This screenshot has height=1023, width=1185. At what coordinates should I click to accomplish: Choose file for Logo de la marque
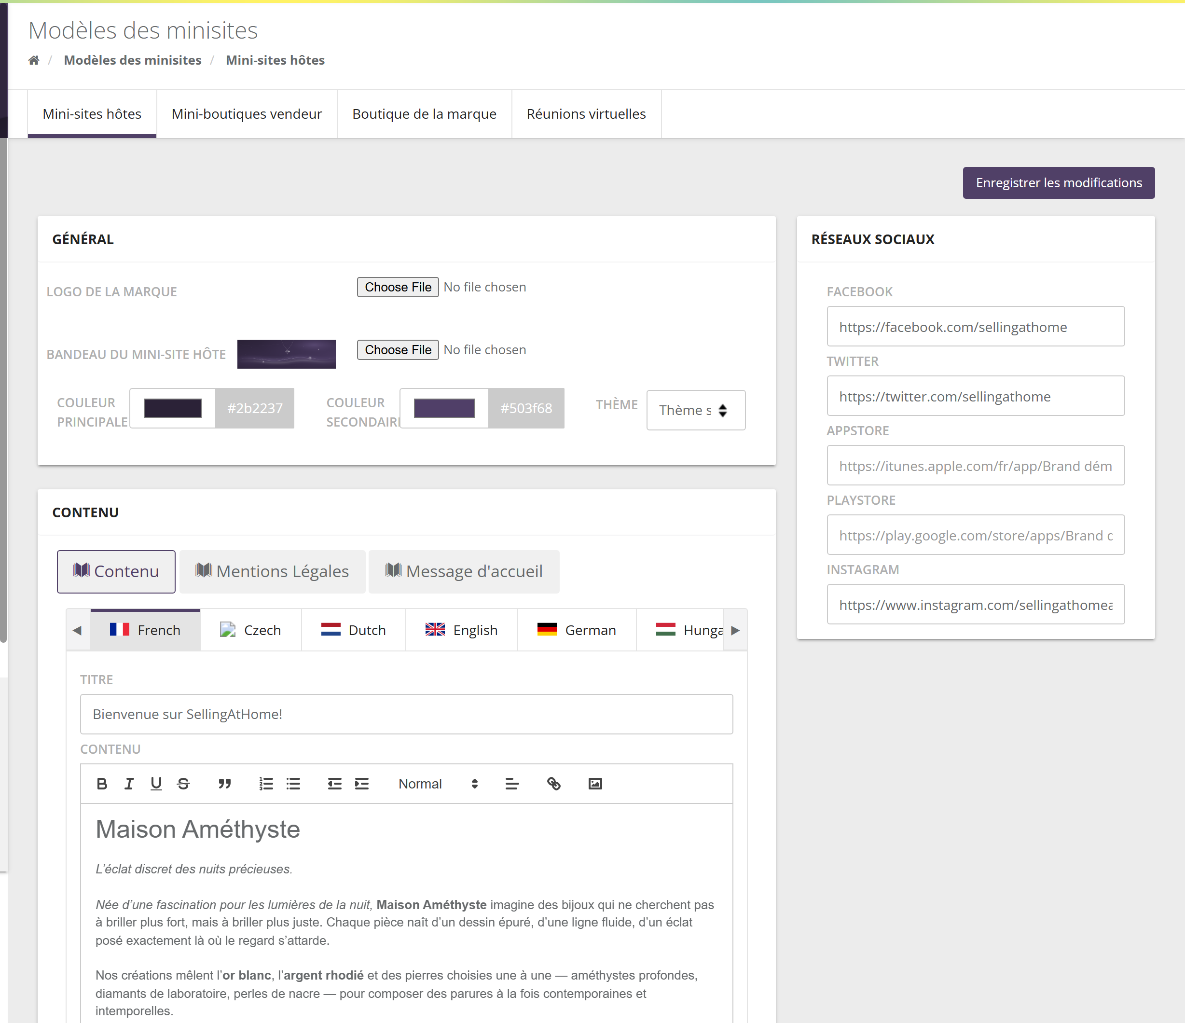398,287
